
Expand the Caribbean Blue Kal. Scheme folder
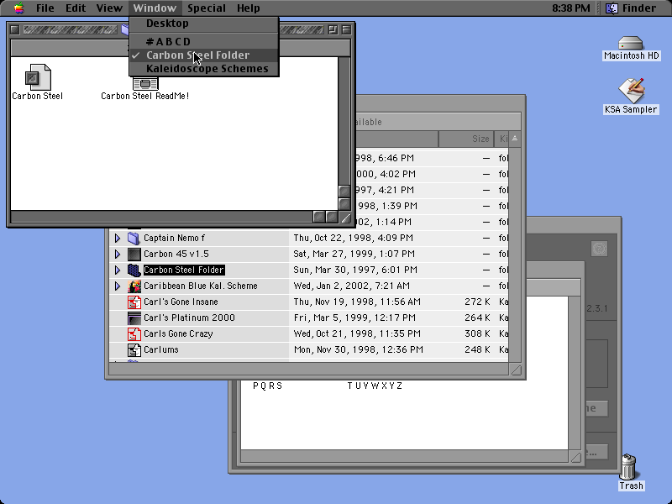(x=118, y=286)
